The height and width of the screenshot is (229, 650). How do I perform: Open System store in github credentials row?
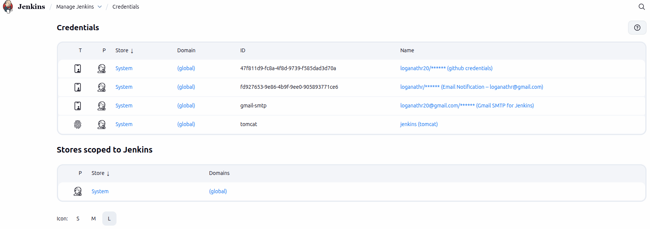point(124,68)
